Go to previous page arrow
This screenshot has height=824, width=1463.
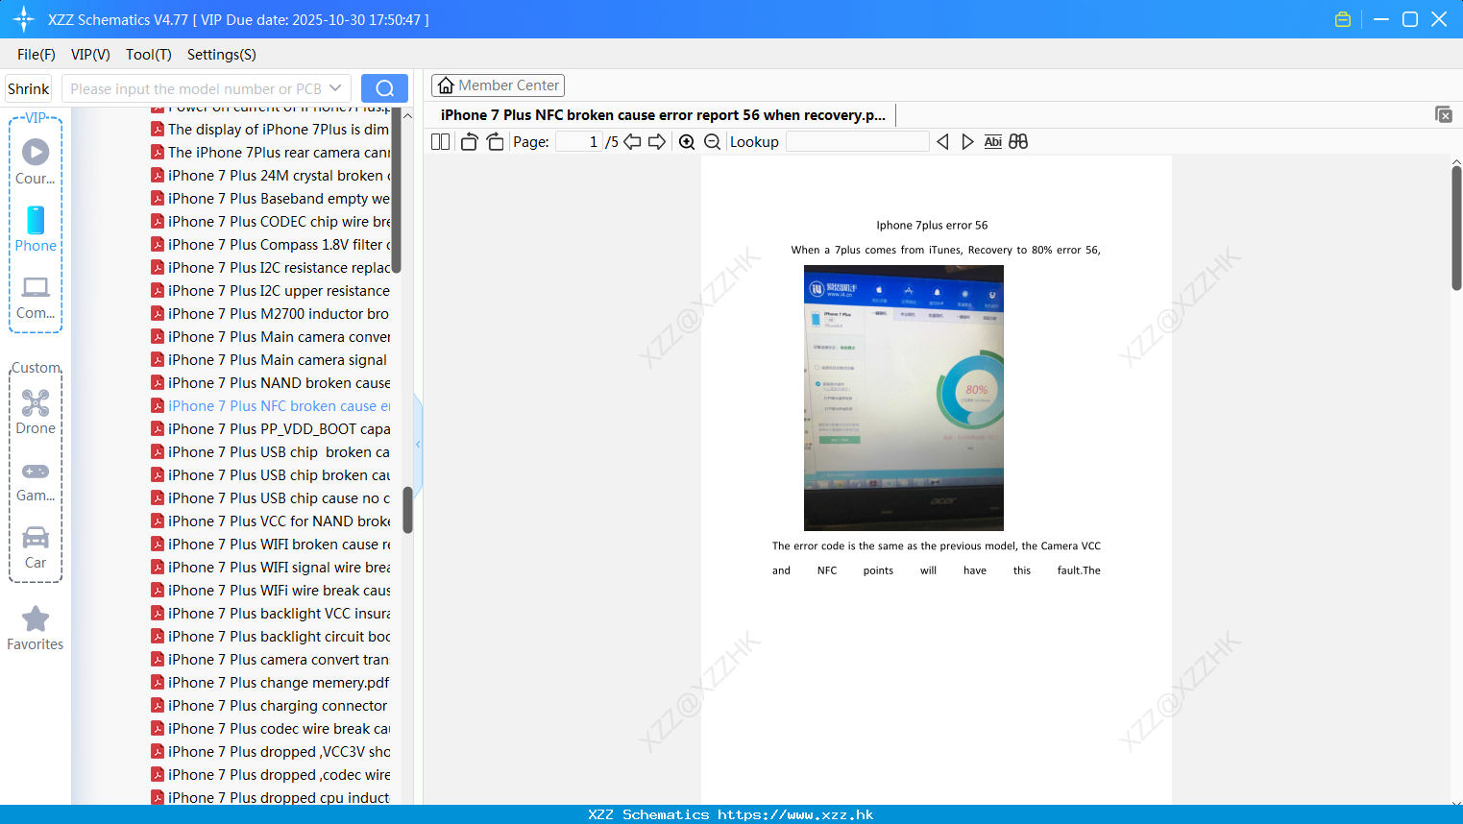[632, 142]
